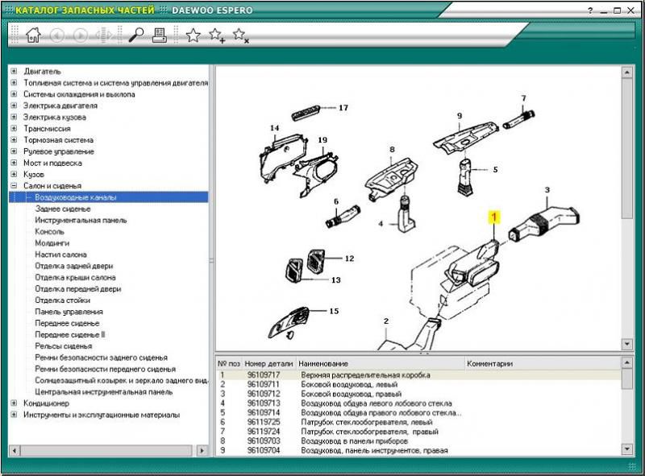Open favorites with the plain star icon
The image size is (645, 476).
pos(193,35)
